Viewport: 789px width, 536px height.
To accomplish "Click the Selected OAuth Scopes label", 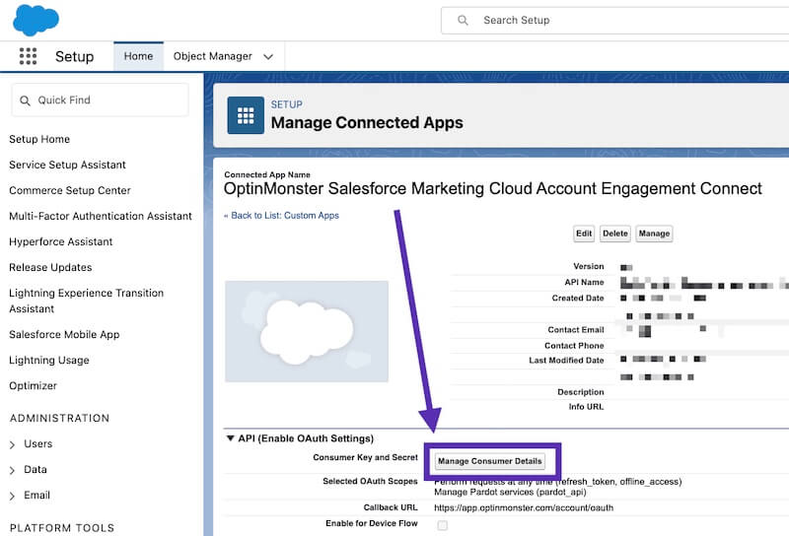I will click(x=371, y=481).
